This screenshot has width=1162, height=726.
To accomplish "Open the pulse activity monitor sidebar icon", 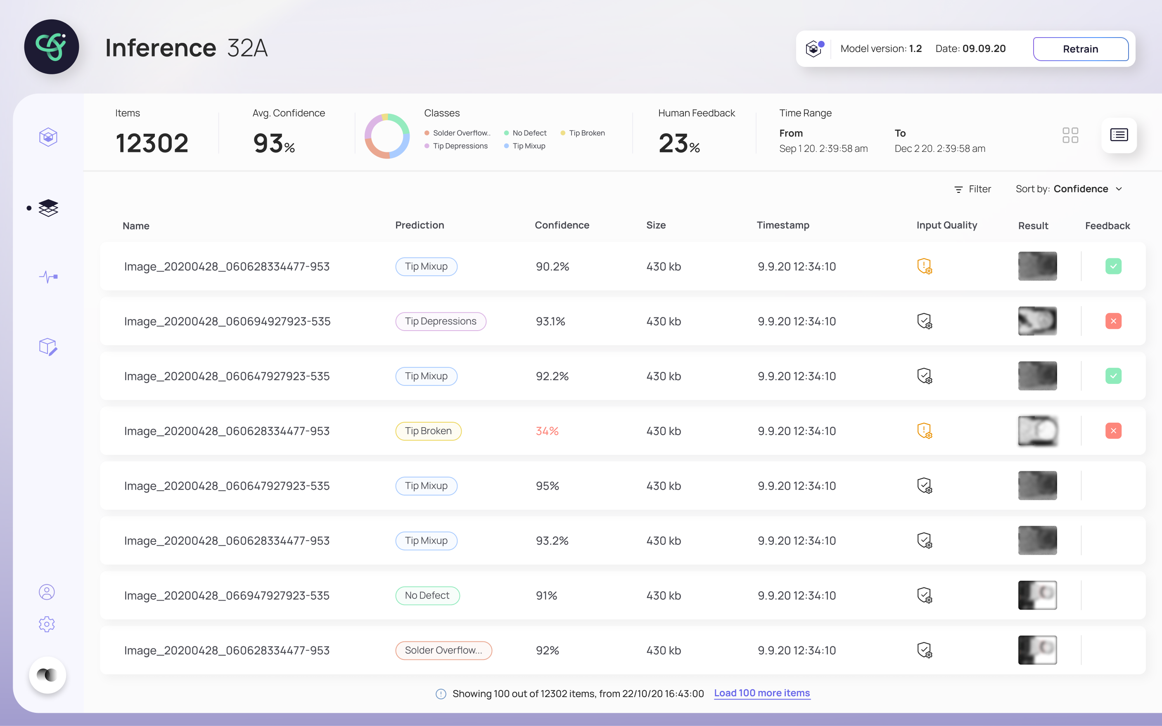I will coord(48,277).
